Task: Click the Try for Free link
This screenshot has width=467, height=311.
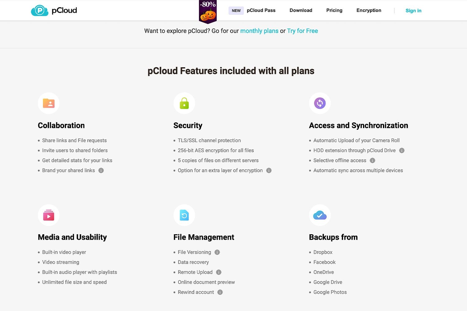Action: click(303, 31)
